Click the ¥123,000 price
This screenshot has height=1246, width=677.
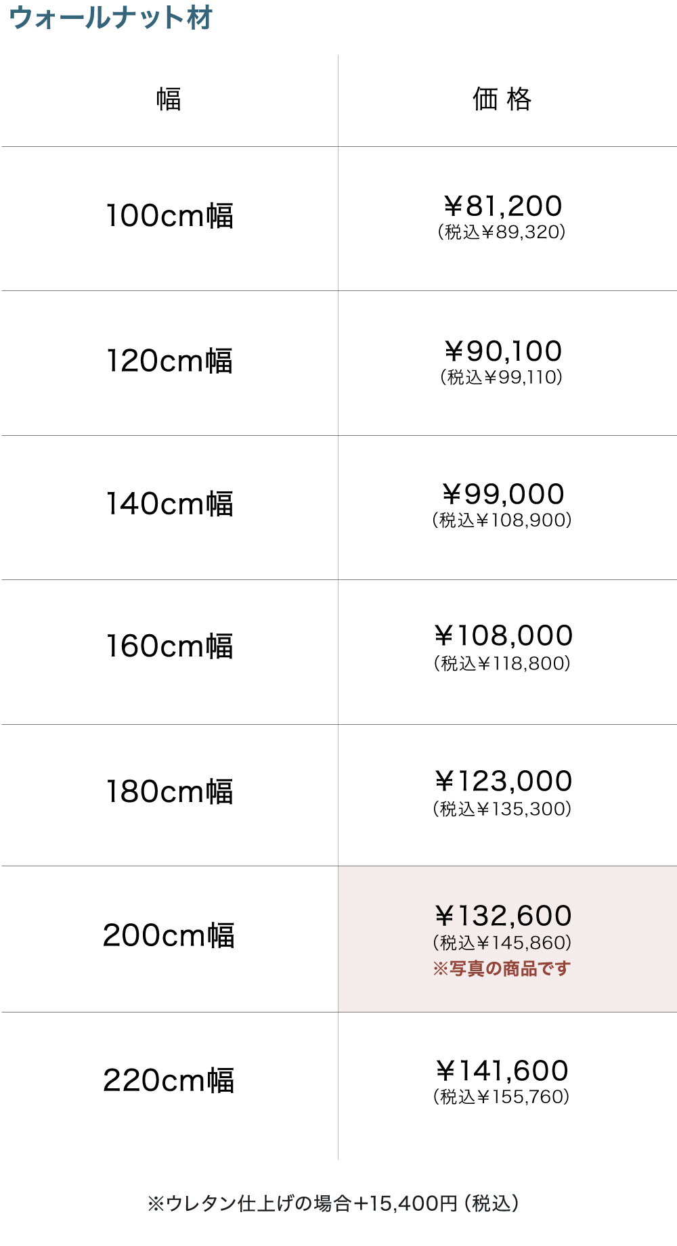[503, 781]
